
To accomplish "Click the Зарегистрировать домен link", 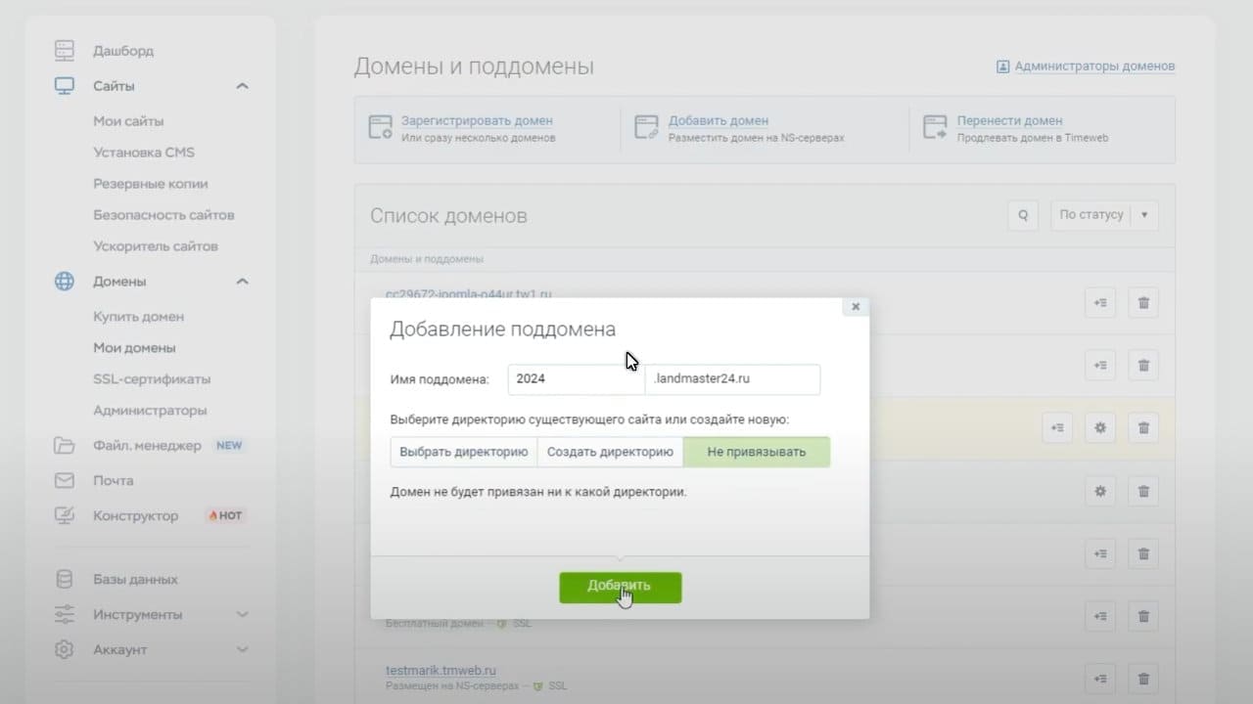I will pyautogui.click(x=477, y=120).
